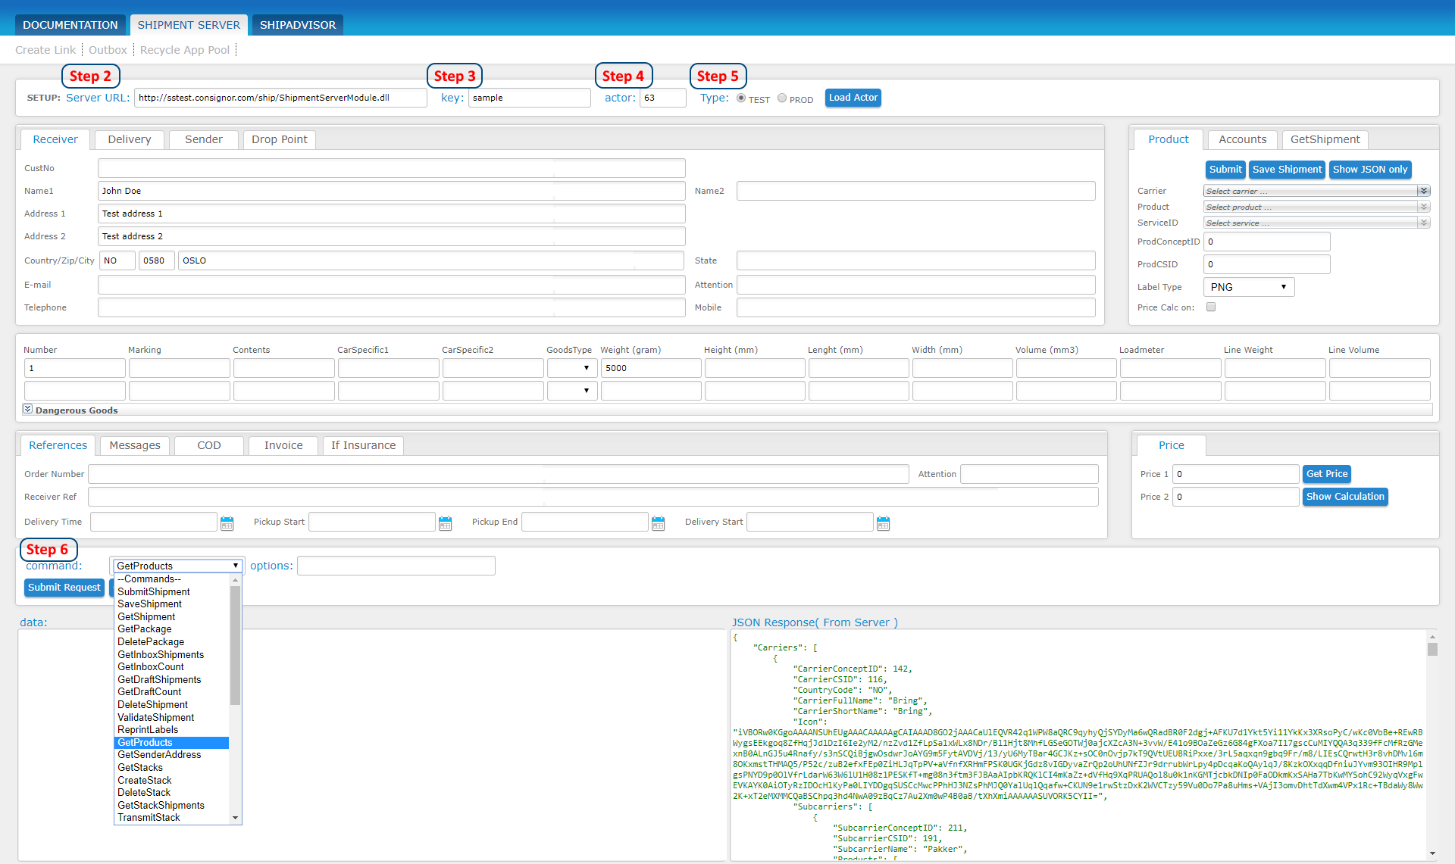Select ReprintLabels from the command list
The image size is (1455, 864).
pyautogui.click(x=171, y=730)
